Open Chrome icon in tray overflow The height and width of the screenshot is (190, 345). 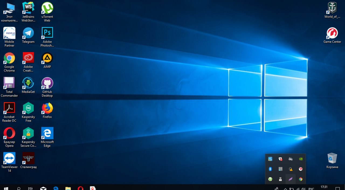(301, 179)
